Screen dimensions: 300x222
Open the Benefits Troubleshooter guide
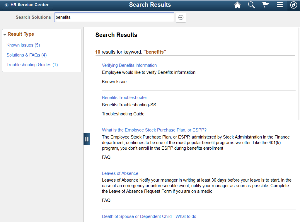(124, 97)
